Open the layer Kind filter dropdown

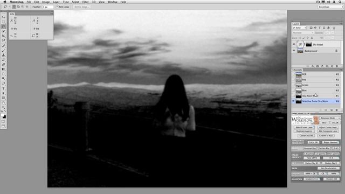[299, 27]
